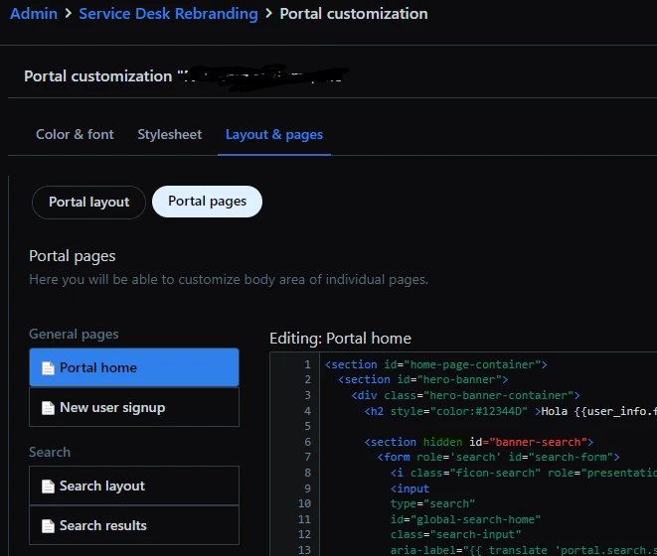The image size is (657, 556).
Task: Click the General pages section heading
Action: coord(74,335)
